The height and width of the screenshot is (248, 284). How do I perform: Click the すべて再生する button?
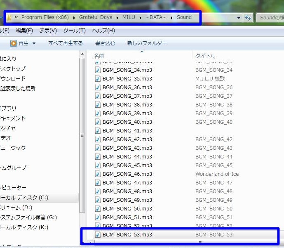(66, 43)
